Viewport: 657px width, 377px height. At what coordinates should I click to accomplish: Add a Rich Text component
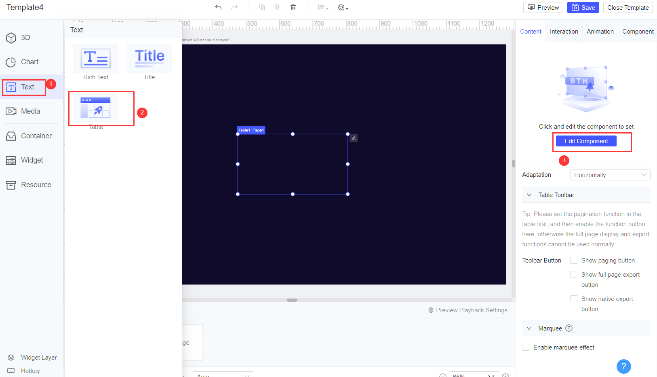tap(96, 62)
